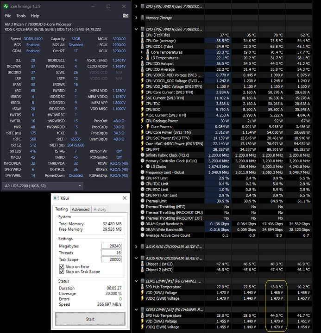Click the ZenTimings screenshot camera icon
The image size is (321, 333).
(126, 16)
